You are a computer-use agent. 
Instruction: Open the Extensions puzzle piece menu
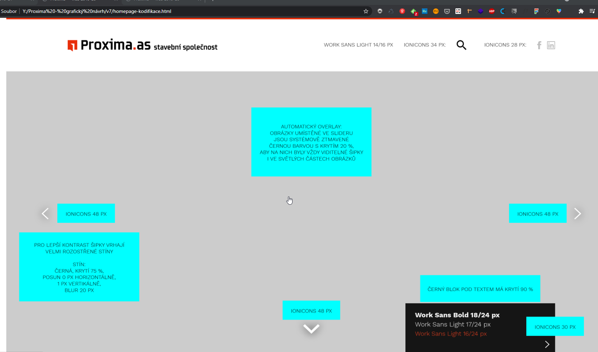581,11
